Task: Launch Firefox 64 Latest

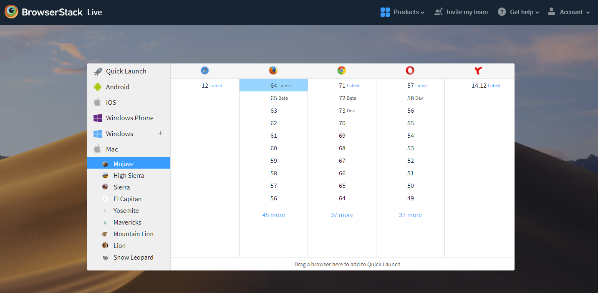Action: pos(274,86)
